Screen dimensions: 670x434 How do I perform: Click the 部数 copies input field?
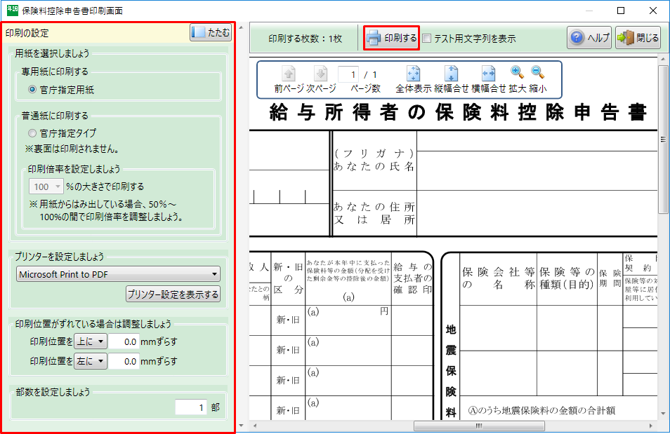191,407
